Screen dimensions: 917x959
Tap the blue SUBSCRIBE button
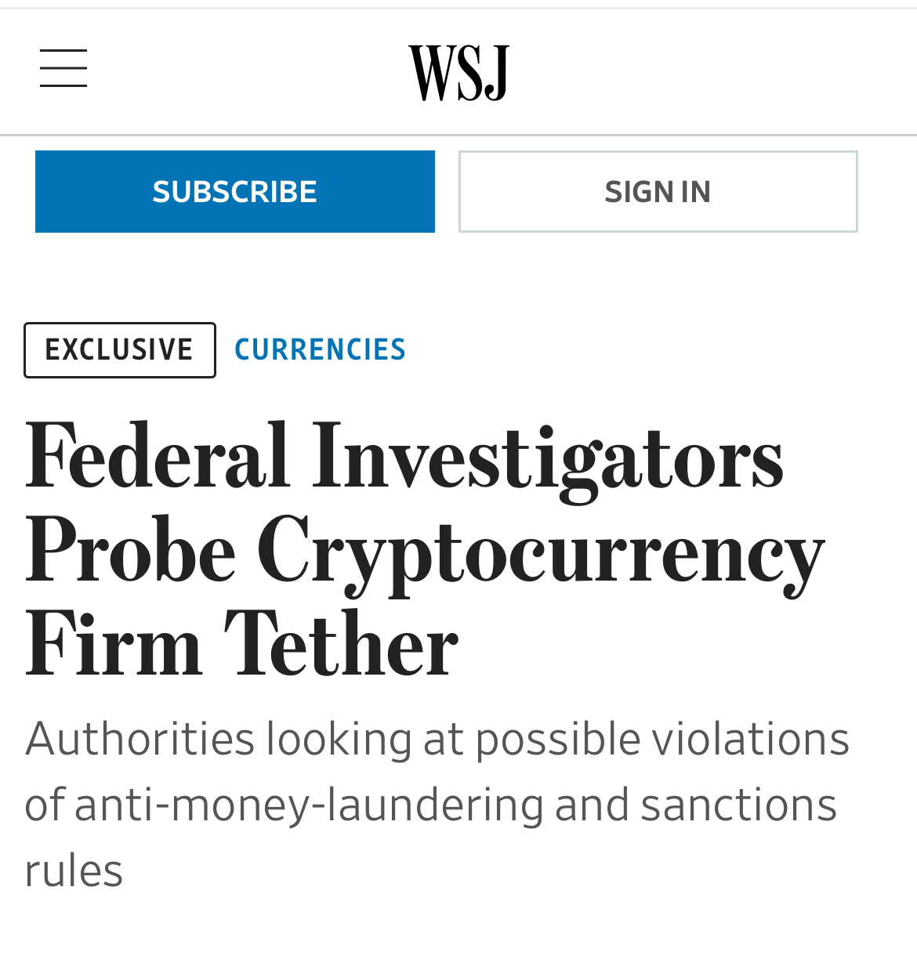tap(235, 191)
